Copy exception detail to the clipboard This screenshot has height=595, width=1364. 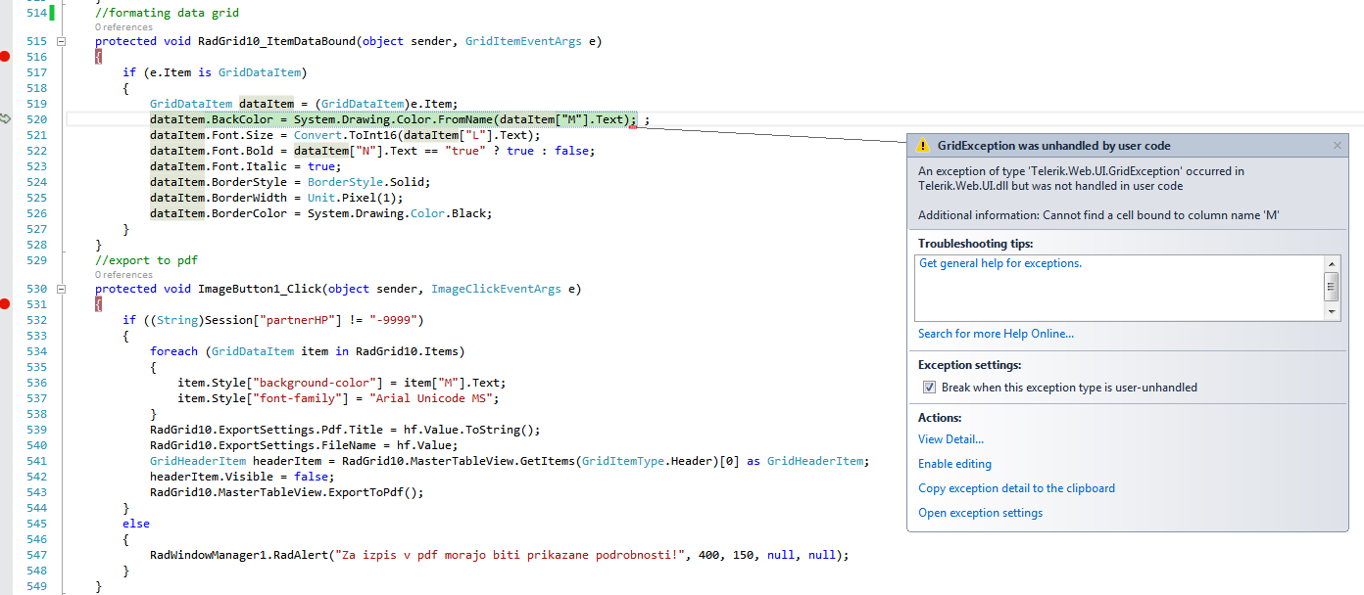tap(1016, 488)
